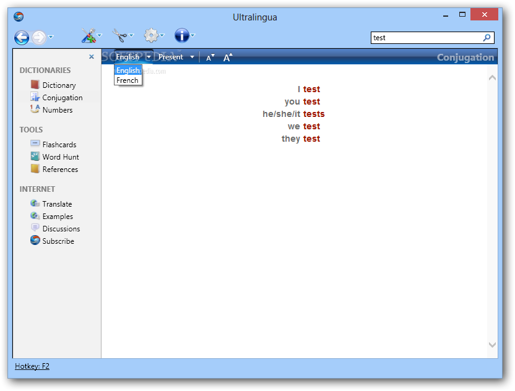
Task: Open Word Hunt tool
Action: pyautogui.click(x=61, y=157)
